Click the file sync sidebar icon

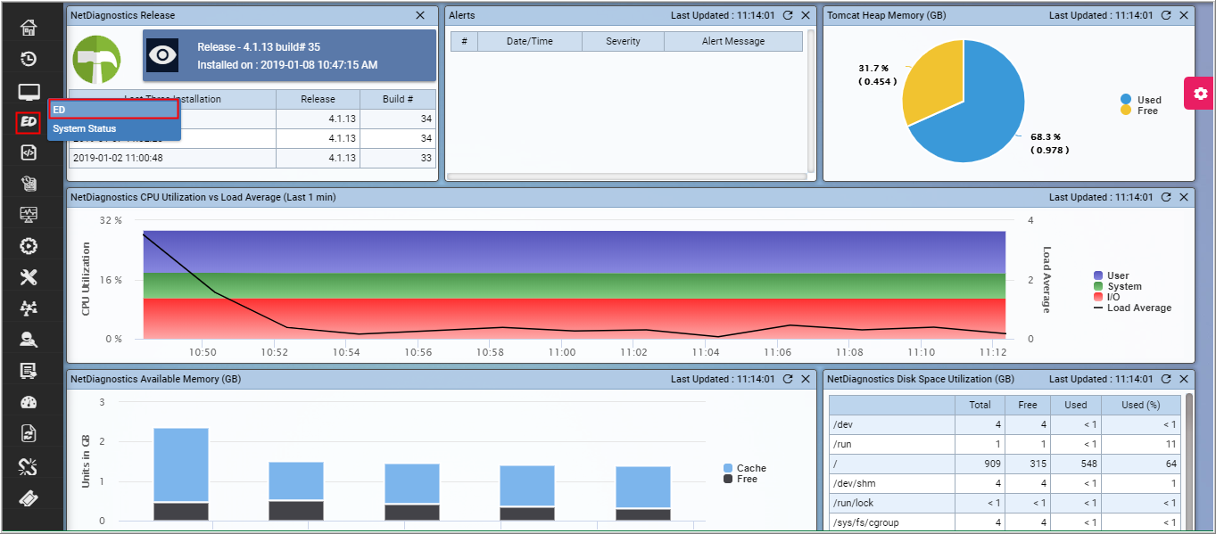29,433
